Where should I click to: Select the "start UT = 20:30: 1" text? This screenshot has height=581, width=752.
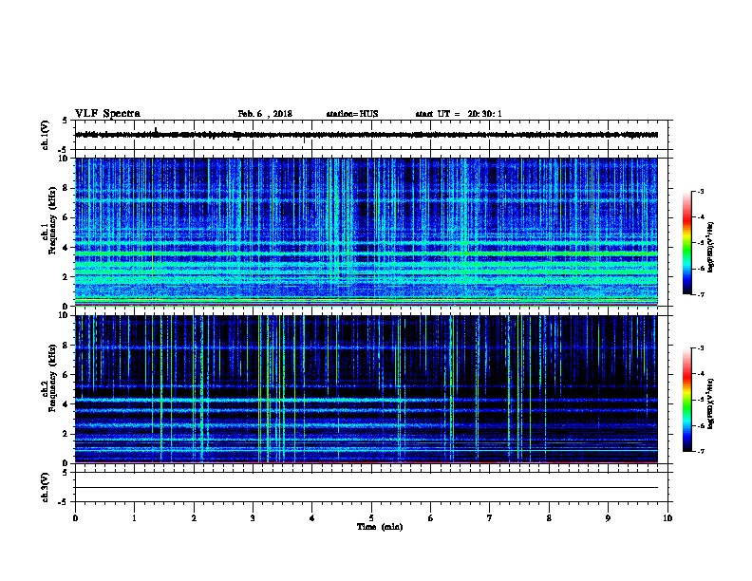[459, 114]
